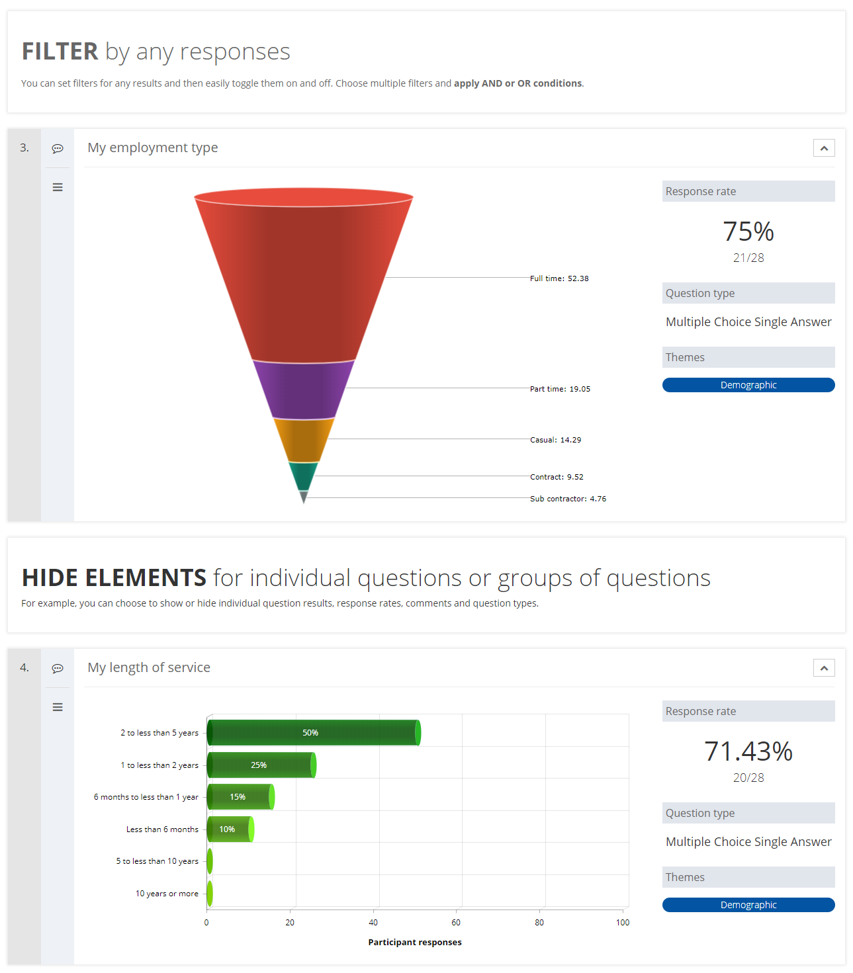Click the 10% Less than 6 months bar
Viewport: 853px width, 973px height.
(x=230, y=829)
